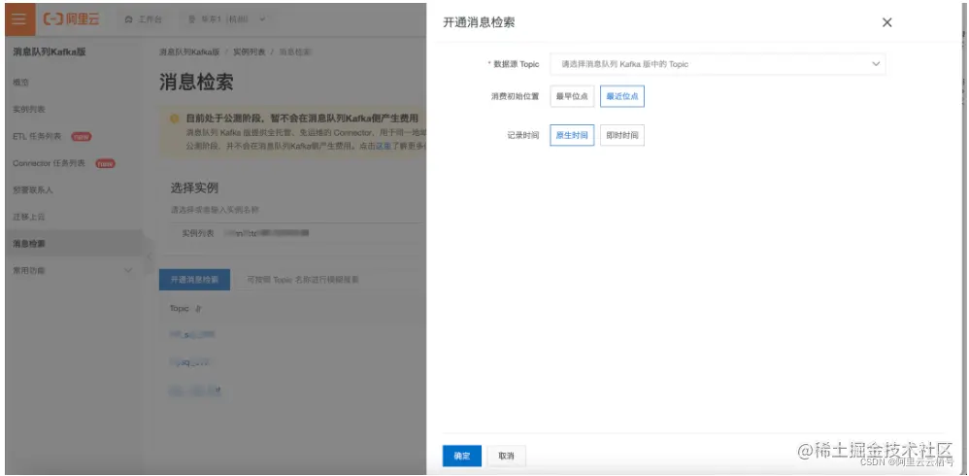The height and width of the screenshot is (476, 969).
Task: Click the Topic column sort icon
Action: [198, 309]
